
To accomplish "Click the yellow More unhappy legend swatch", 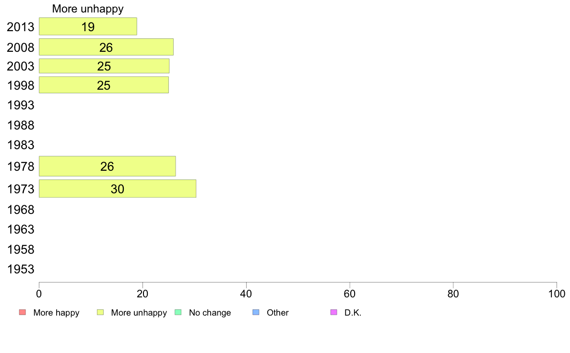I will 100,313.
